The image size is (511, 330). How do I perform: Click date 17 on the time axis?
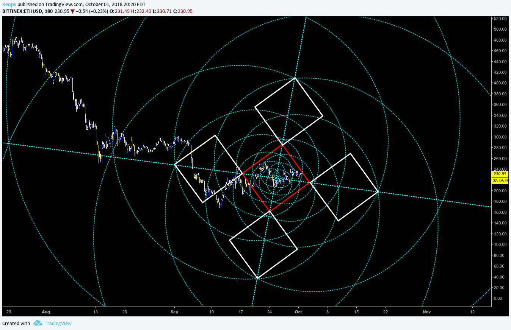click(240, 312)
